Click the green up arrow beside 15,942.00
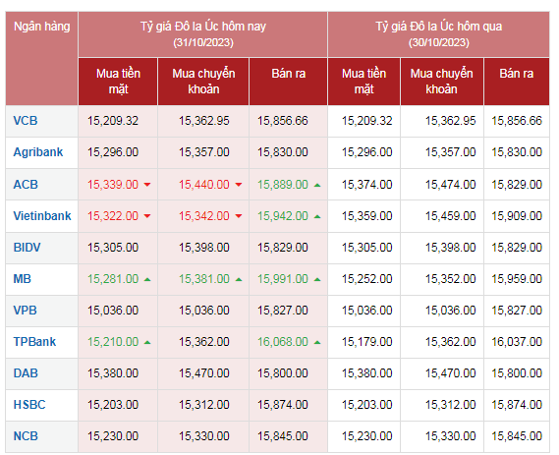Image resolution: width=559 pixels, height=455 pixels. [x=317, y=216]
